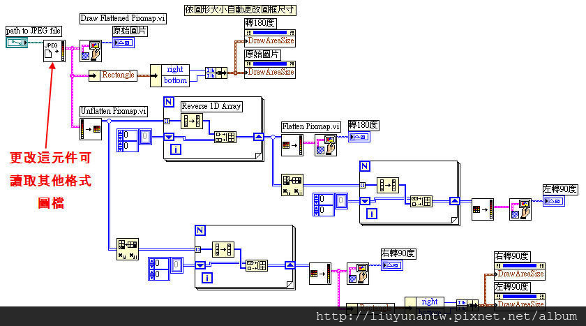This screenshot has width=586, height=326.
Task: Click right shift register of 右轉90度 loop
Action: (x=290, y=265)
